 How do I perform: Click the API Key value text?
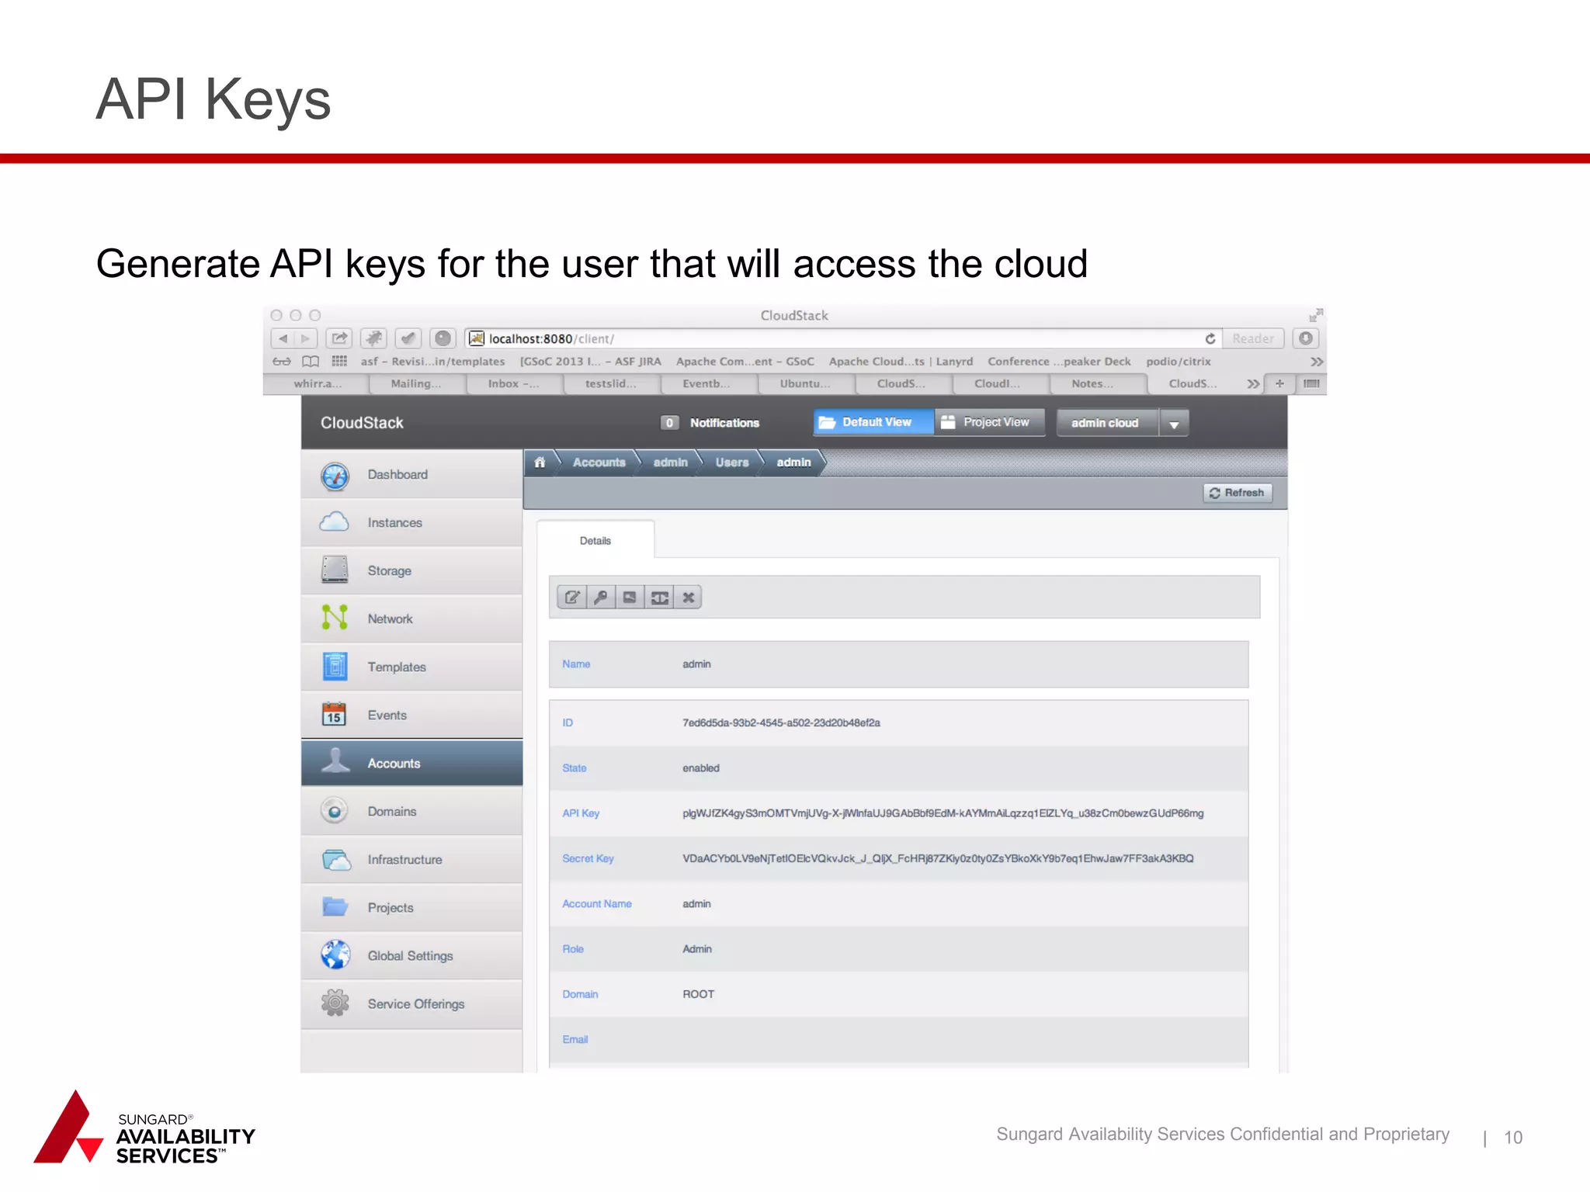(943, 813)
